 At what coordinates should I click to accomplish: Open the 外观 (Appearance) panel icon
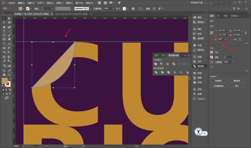pos(198,45)
